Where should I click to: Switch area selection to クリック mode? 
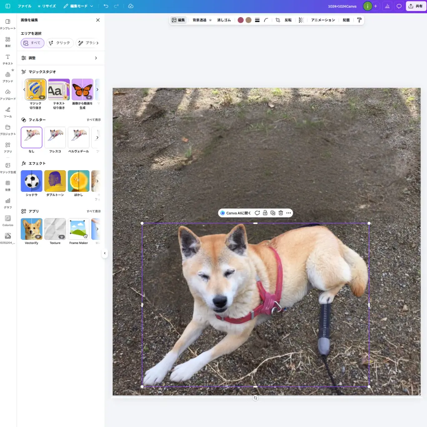[60, 43]
